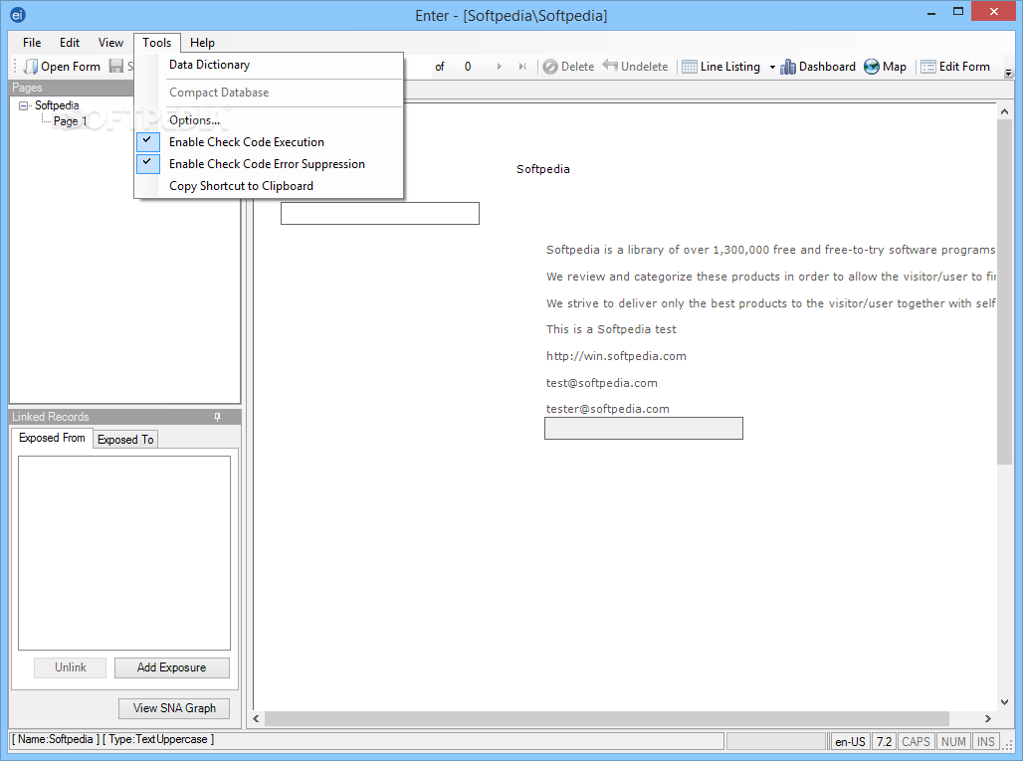Screen dimensions: 1023x761
Task: Open the Help menu
Action: (202, 43)
